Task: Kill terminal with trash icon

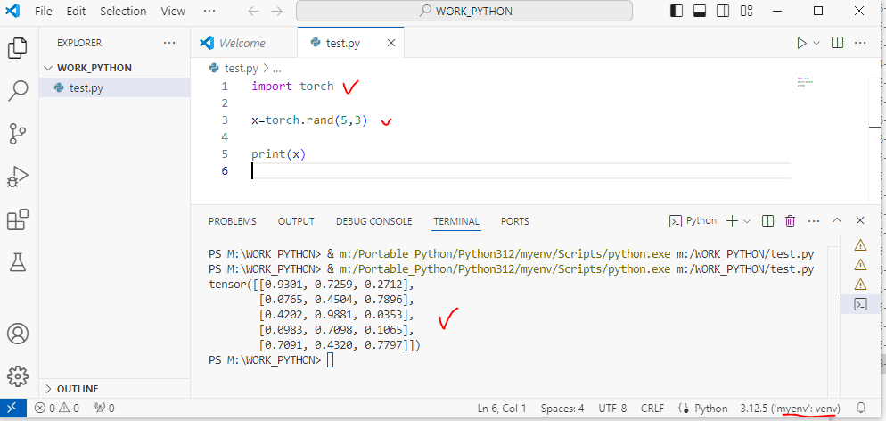Action: click(791, 221)
